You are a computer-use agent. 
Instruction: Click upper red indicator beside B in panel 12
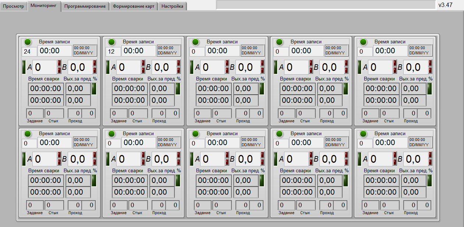pyautogui.click(x=178, y=63)
